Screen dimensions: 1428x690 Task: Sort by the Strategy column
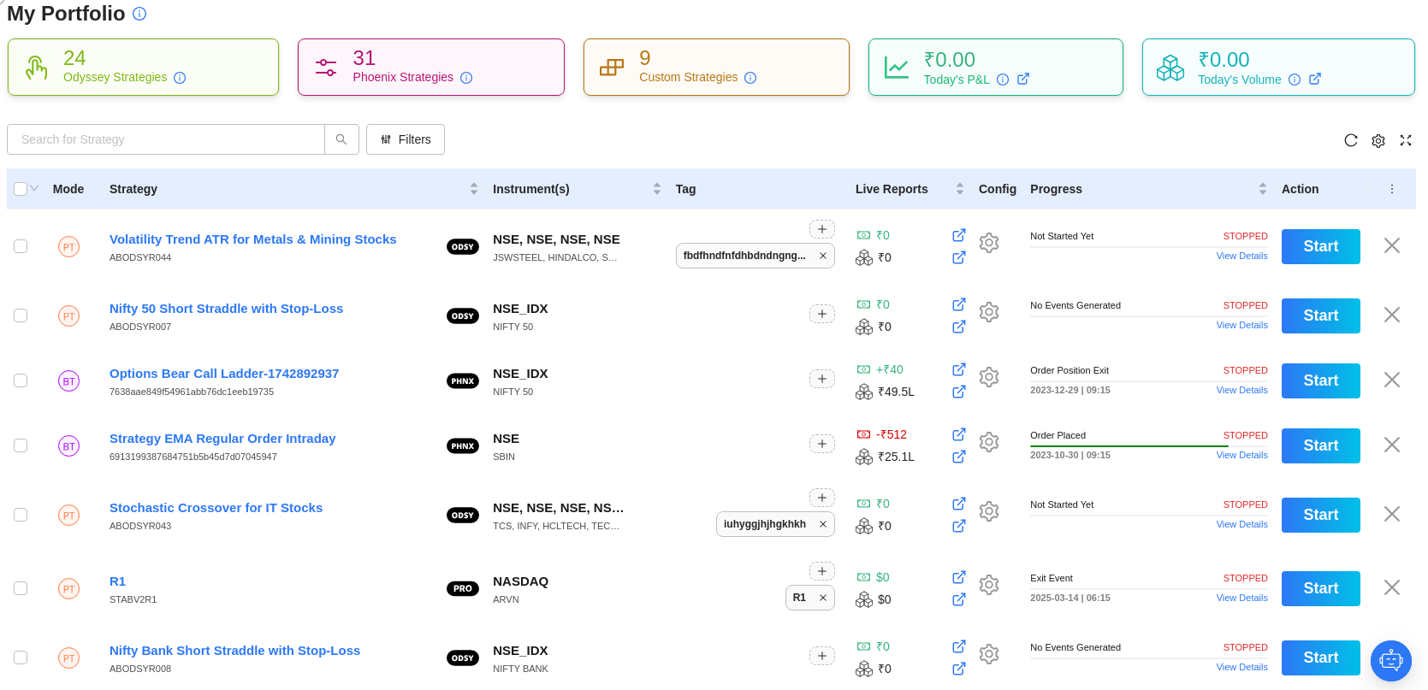[473, 189]
